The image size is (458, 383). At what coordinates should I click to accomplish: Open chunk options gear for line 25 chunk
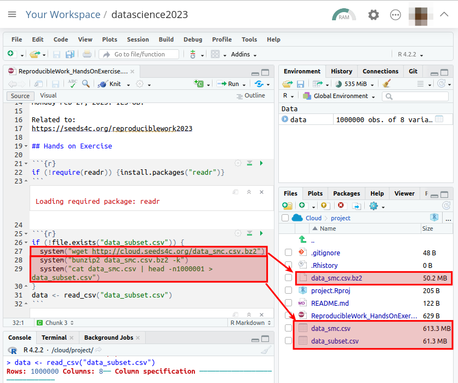(238, 233)
